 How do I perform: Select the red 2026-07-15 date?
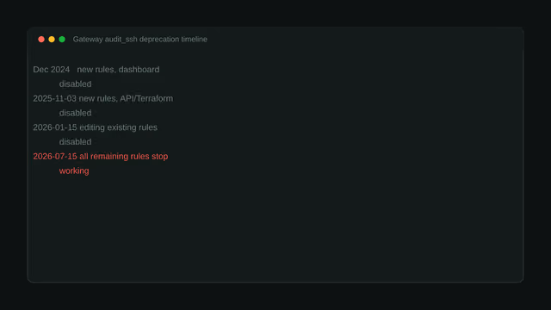[55, 156]
